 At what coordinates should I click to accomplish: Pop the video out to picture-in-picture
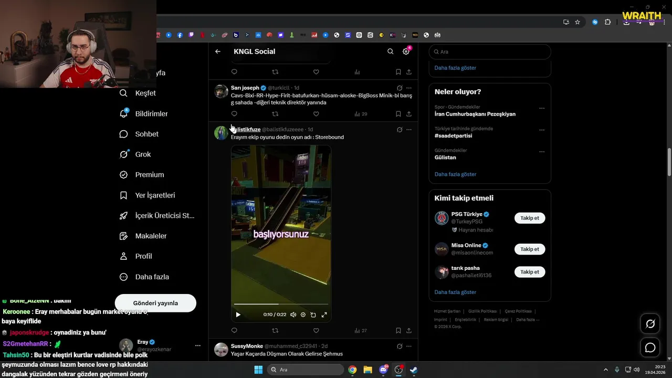(313, 314)
